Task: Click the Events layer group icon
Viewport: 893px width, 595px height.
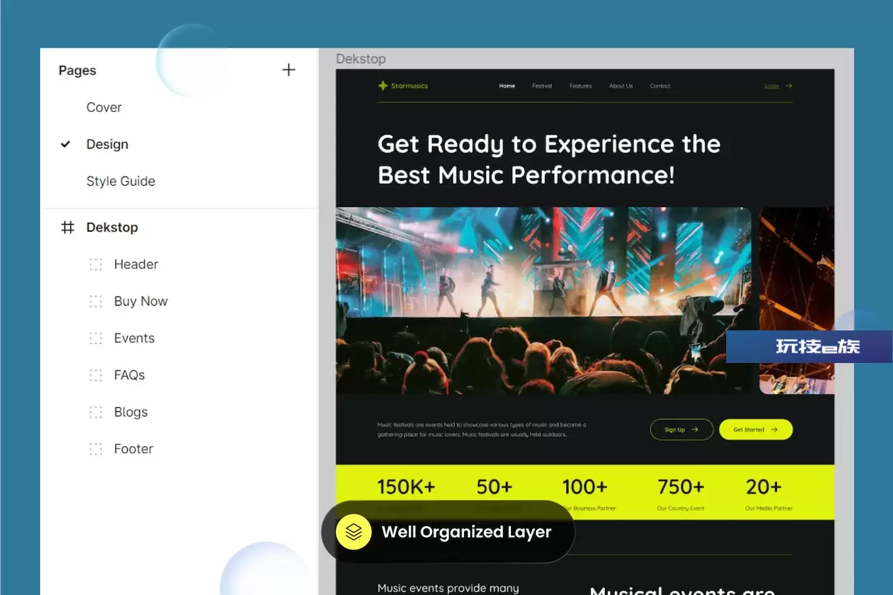Action: (96, 338)
